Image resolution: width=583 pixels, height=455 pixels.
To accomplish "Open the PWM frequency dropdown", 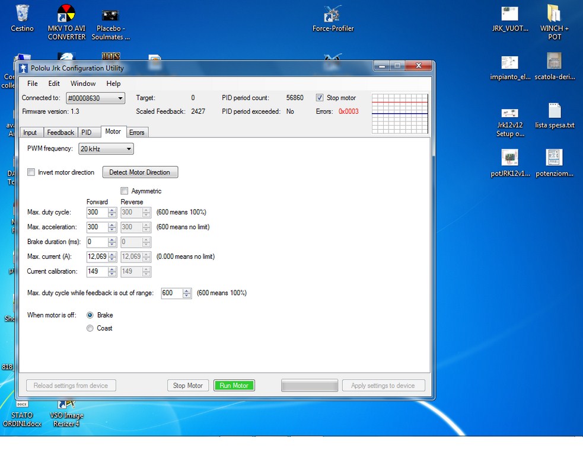I will click(106, 149).
